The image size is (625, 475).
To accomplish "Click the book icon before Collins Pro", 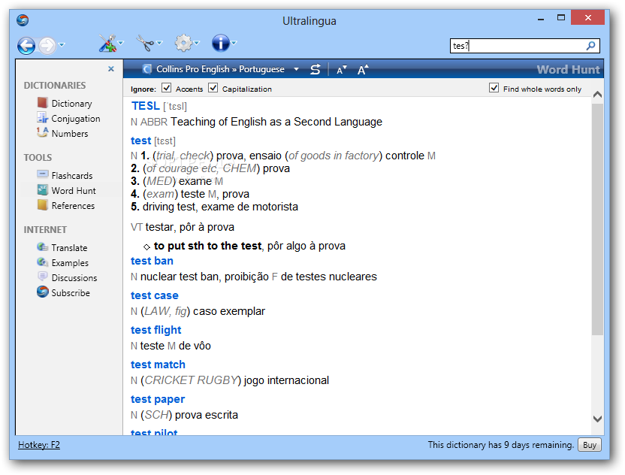I will coord(147,69).
